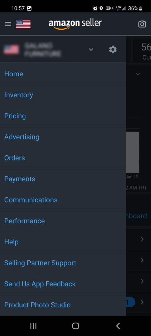Open the camera product scanner
Viewport: 151px width, 336px height.
click(x=142, y=24)
